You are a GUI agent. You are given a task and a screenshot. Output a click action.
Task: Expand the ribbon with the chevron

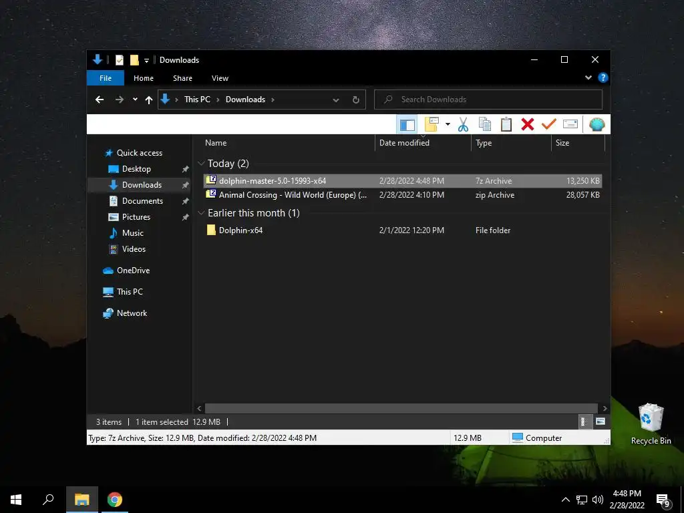[x=588, y=77]
